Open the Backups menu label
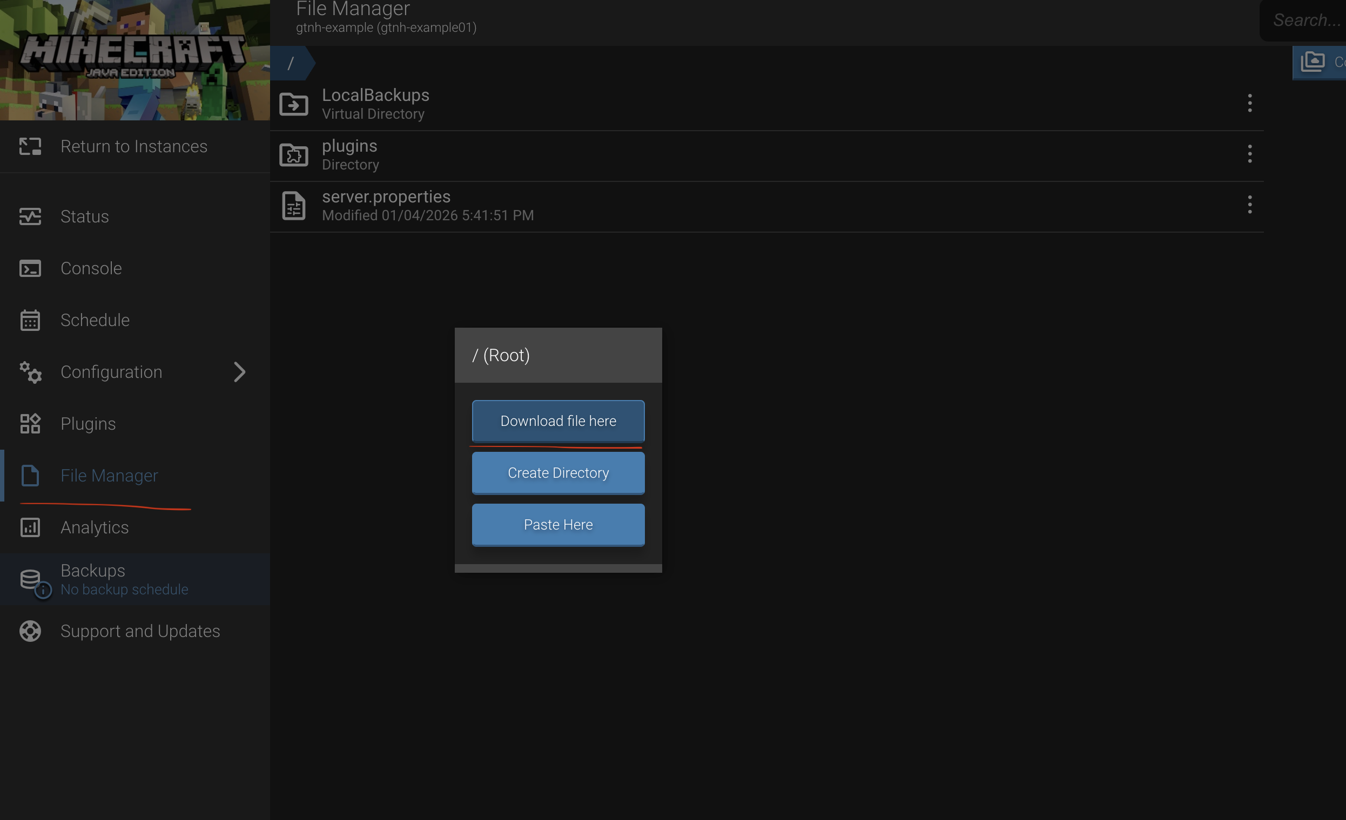Viewport: 1346px width, 820px height. (93, 570)
